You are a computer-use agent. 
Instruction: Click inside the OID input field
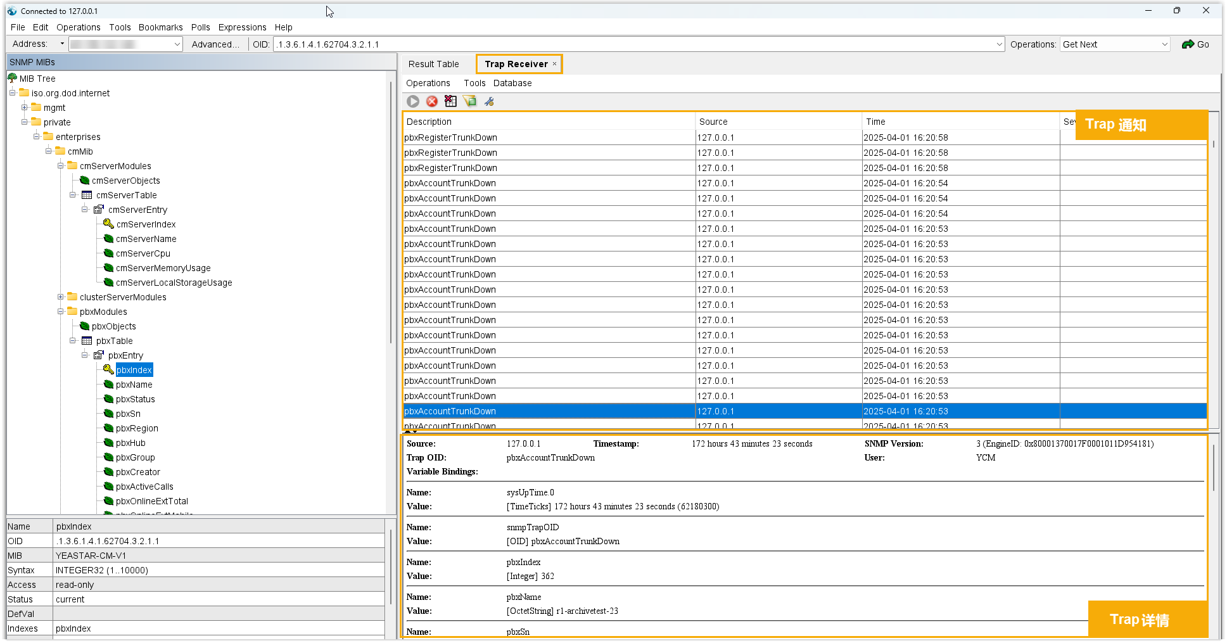[x=633, y=44]
